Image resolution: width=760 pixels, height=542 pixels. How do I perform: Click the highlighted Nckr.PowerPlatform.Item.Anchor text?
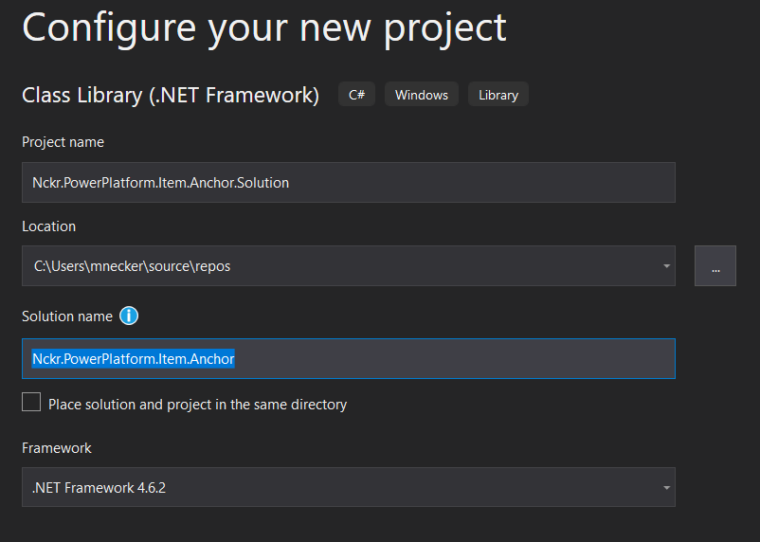pos(134,359)
